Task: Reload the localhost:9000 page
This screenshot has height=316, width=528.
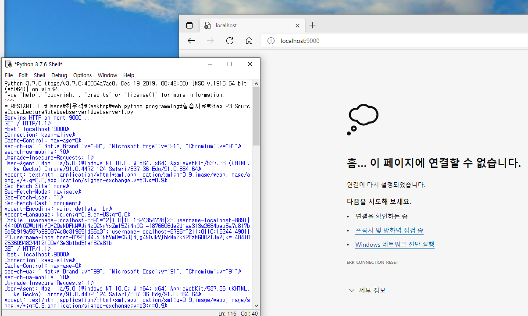Action: point(230,41)
